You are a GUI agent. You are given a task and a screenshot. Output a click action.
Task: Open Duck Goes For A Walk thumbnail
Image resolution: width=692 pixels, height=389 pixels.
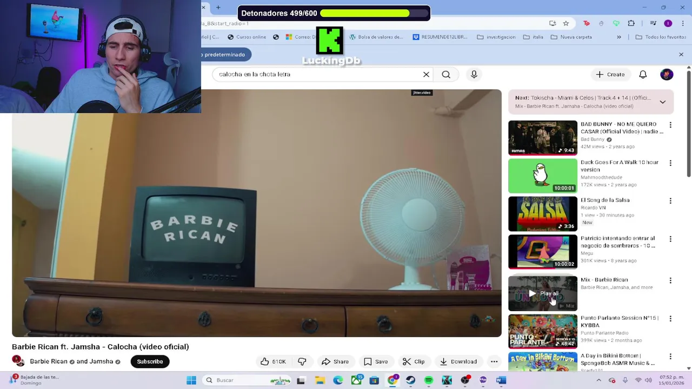[x=543, y=176]
